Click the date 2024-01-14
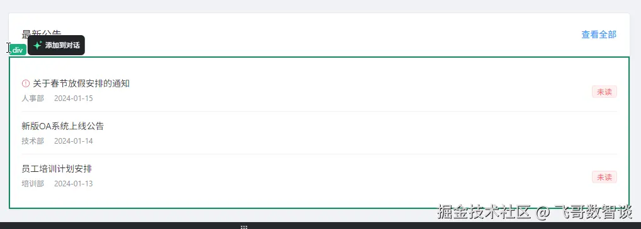Image resolution: width=641 pixels, height=229 pixels. point(74,141)
